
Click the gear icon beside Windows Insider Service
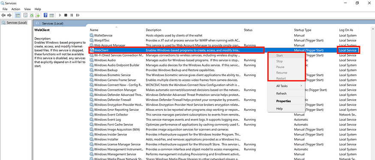tap(92, 134)
